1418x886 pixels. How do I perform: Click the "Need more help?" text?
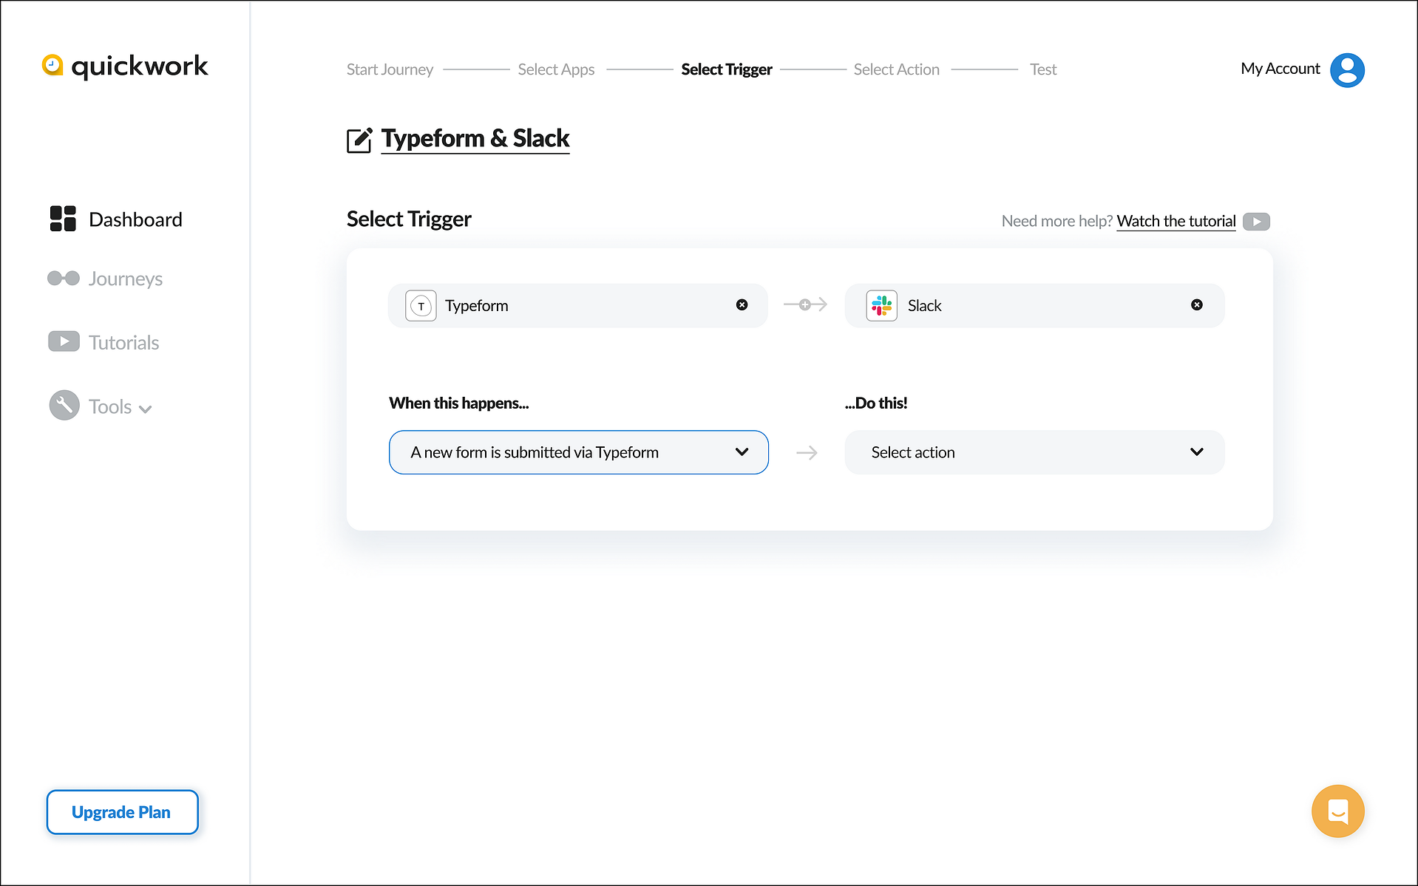click(1056, 221)
